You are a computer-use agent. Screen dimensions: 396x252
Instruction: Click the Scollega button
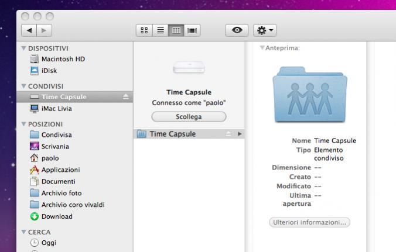pos(189,117)
